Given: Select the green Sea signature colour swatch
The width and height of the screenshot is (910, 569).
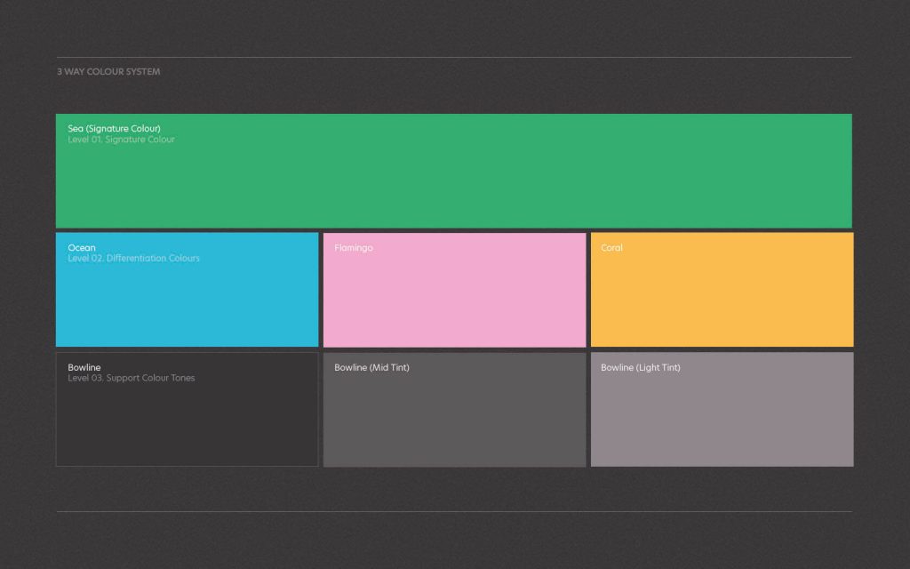Looking at the screenshot, I should 454,171.
